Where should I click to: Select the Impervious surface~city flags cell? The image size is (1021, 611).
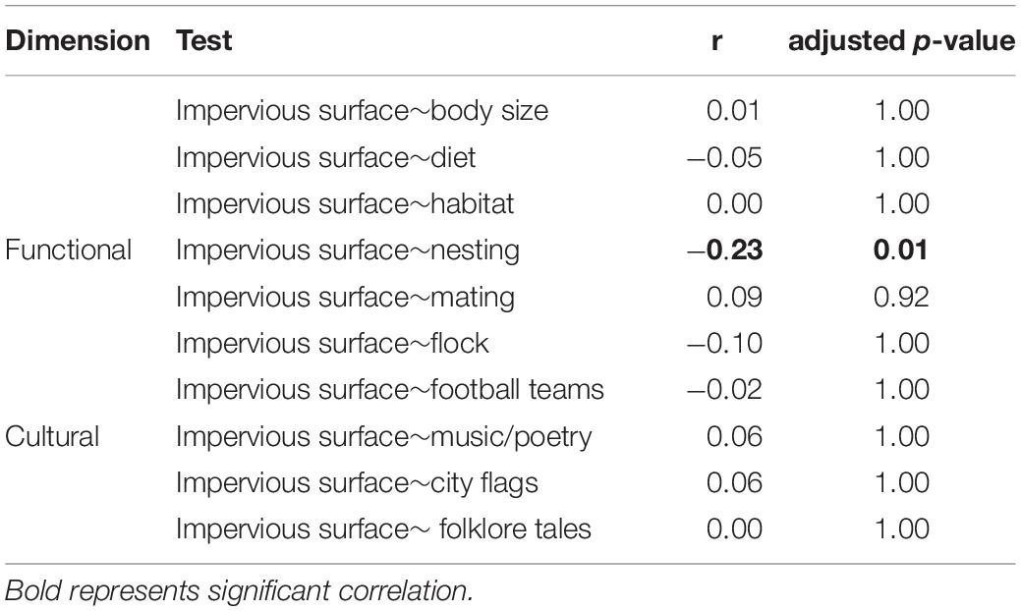coord(357,483)
